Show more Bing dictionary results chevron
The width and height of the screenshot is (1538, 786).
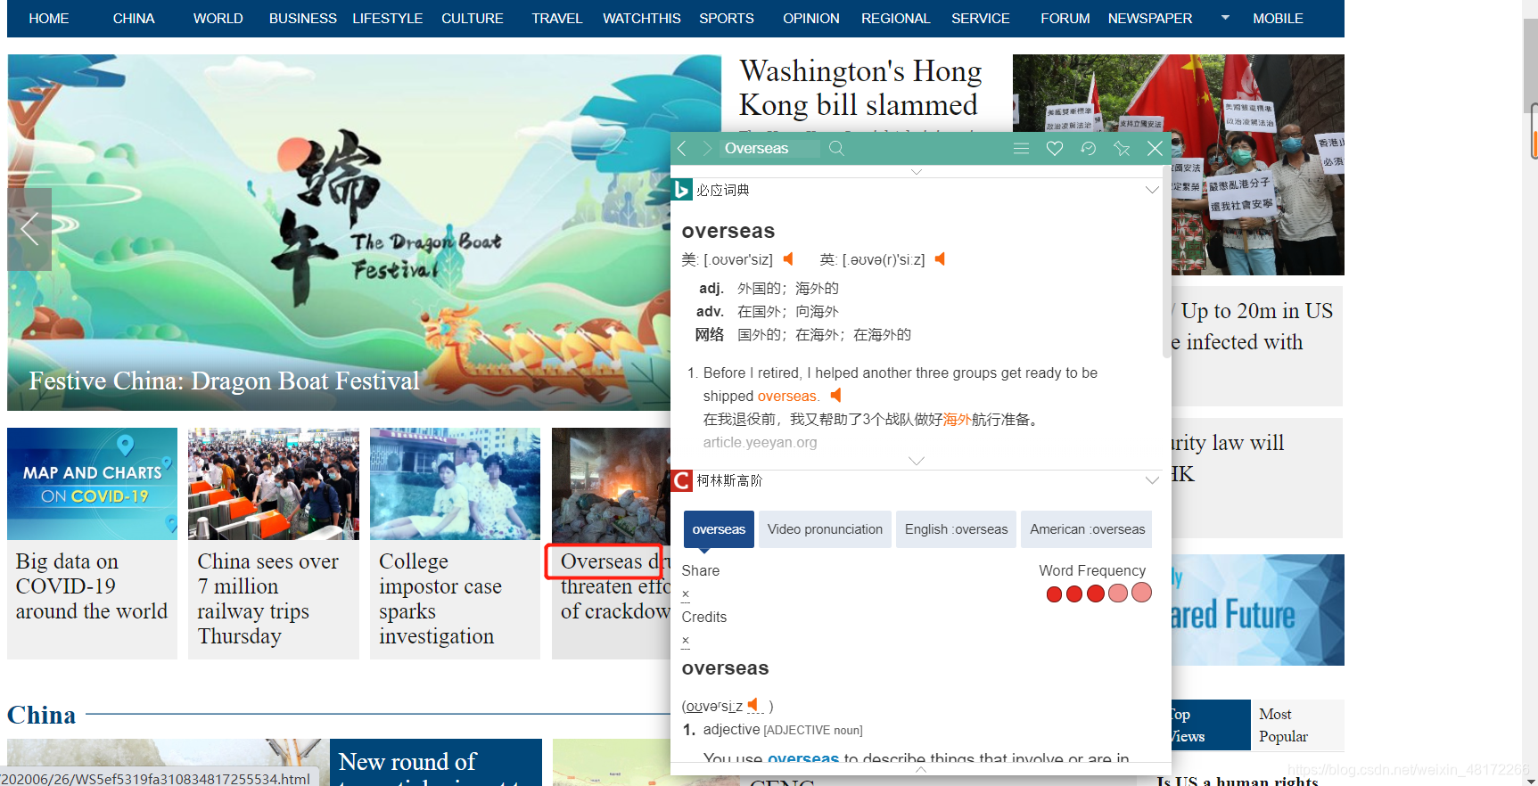point(916,461)
